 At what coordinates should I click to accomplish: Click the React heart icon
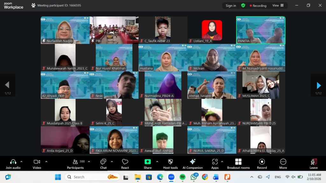pos(125,164)
